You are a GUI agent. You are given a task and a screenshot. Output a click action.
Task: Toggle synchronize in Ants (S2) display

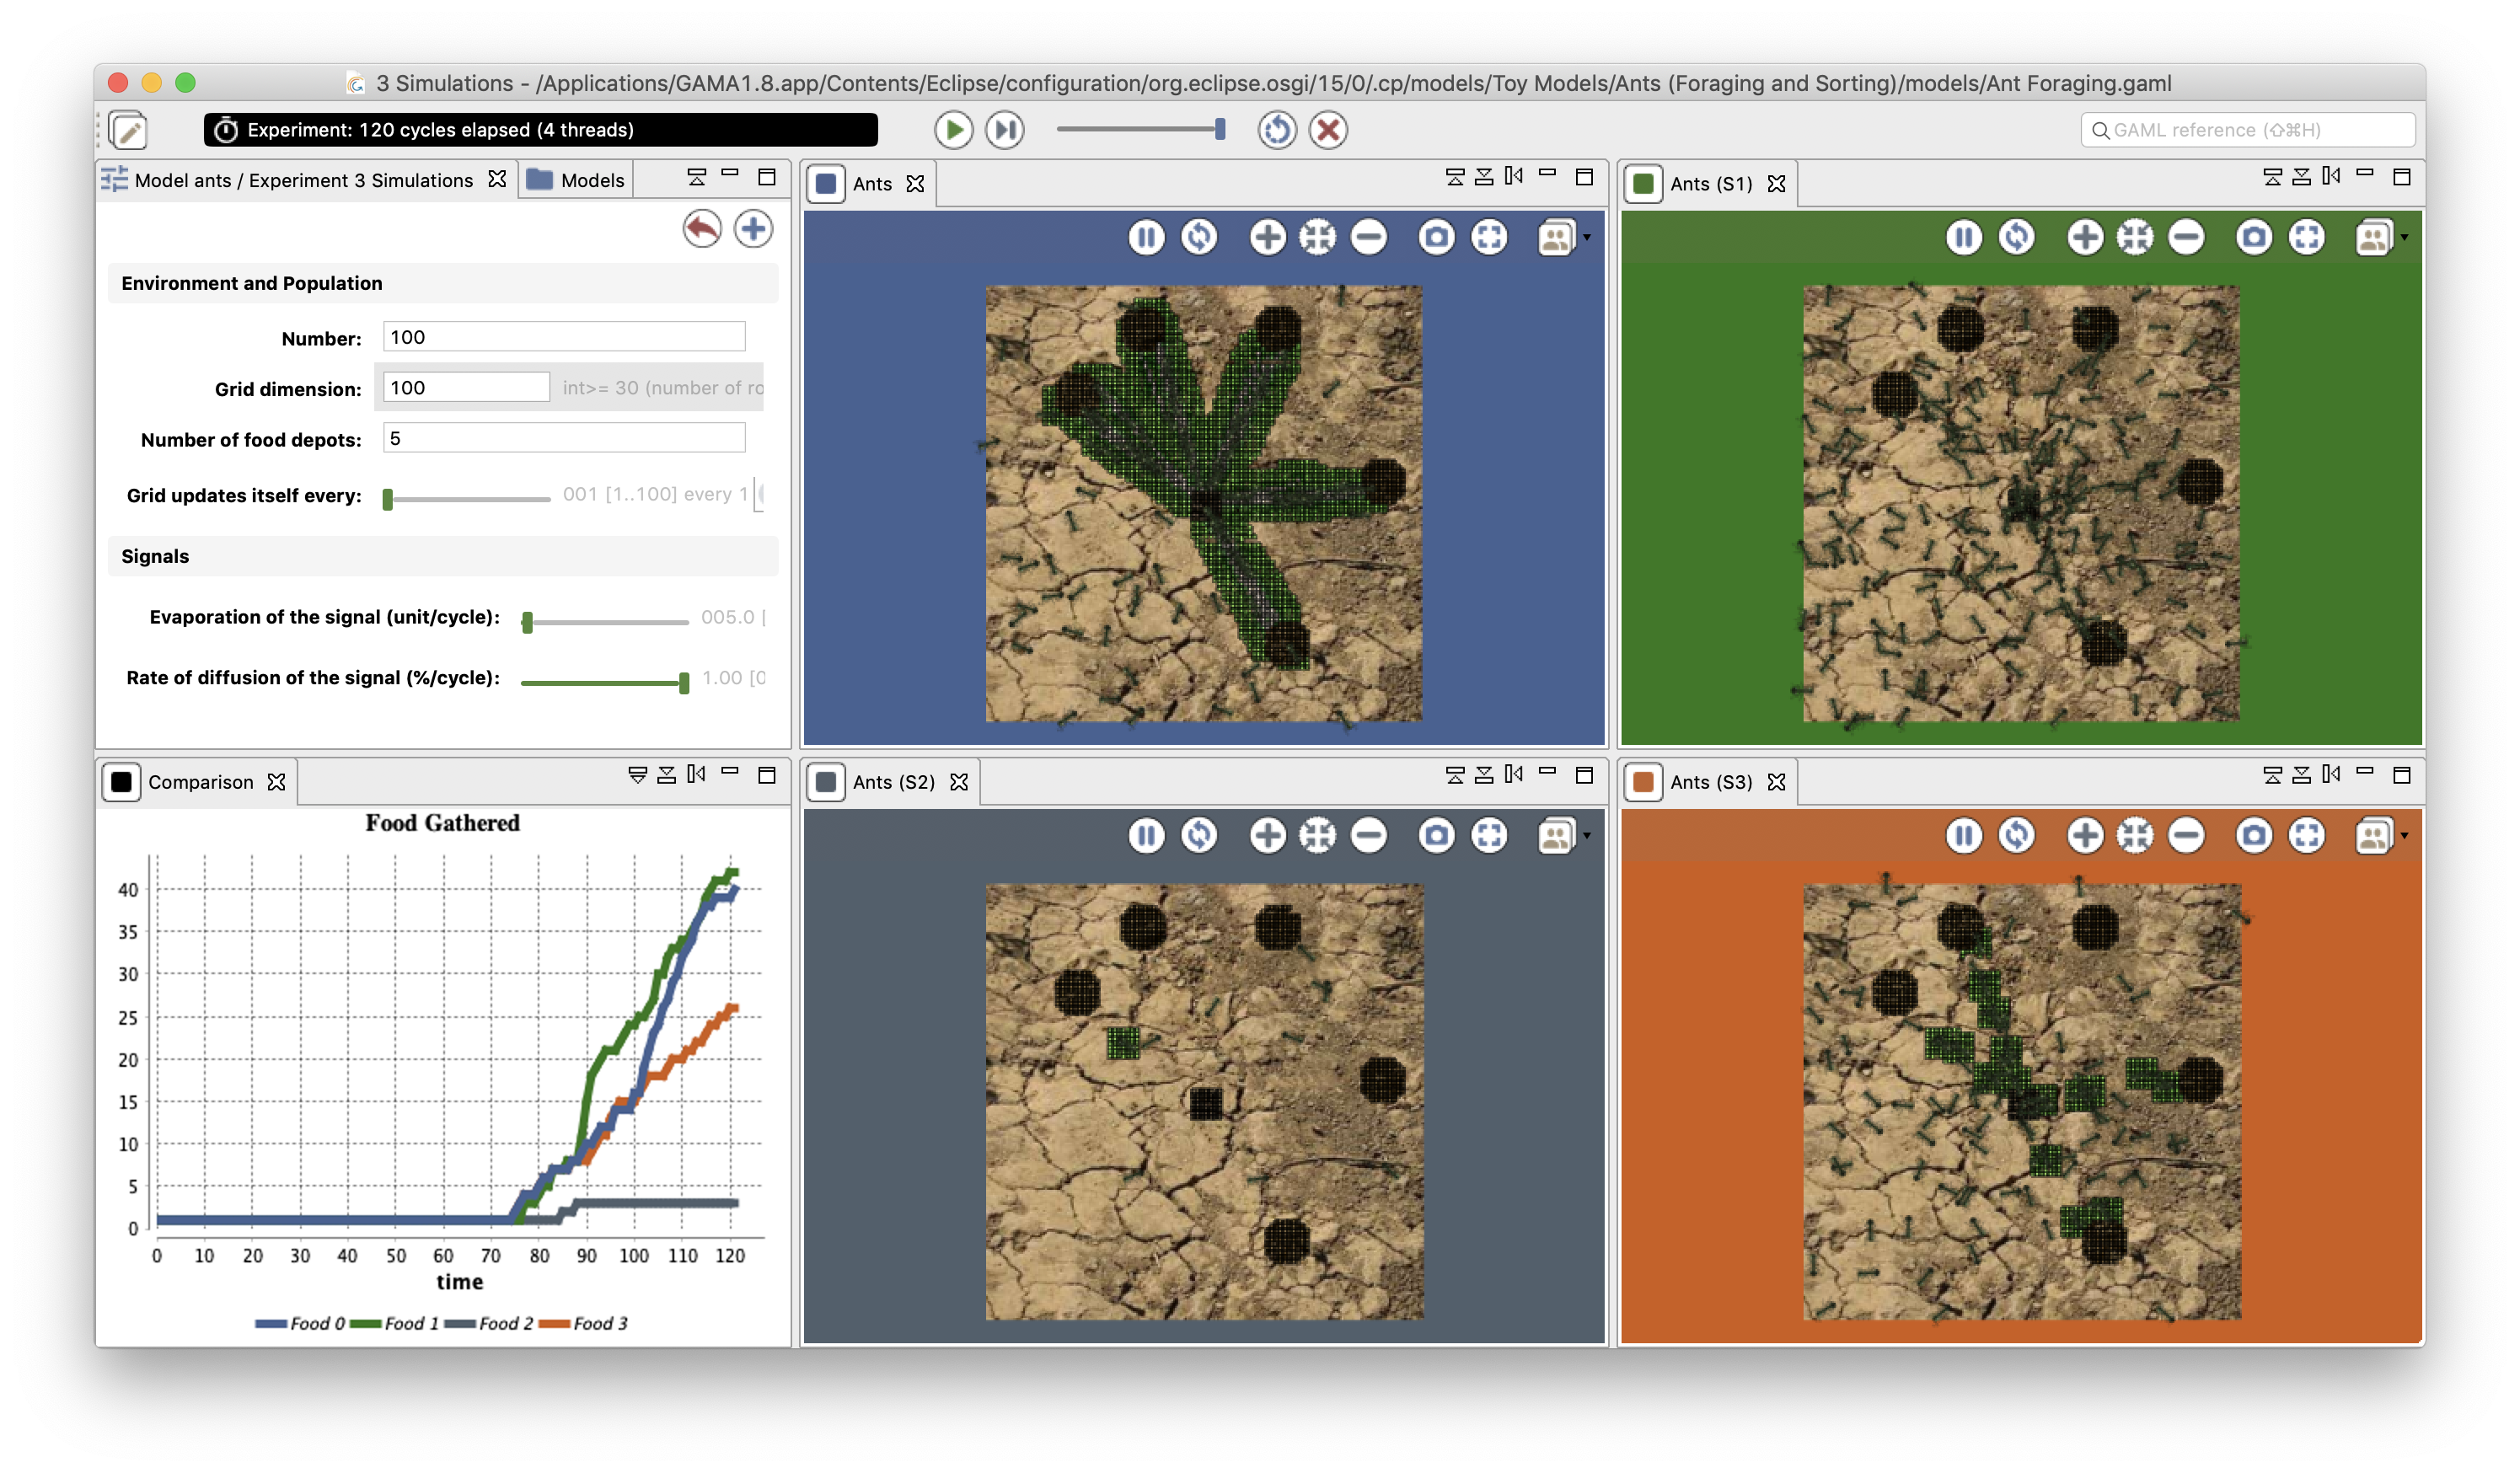[x=1199, y=836]
